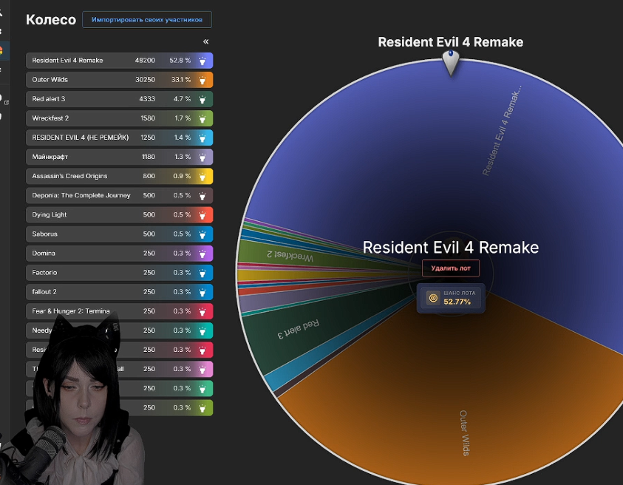
Task: Click the chance target icon beside 52.77%
Action: 433,298
